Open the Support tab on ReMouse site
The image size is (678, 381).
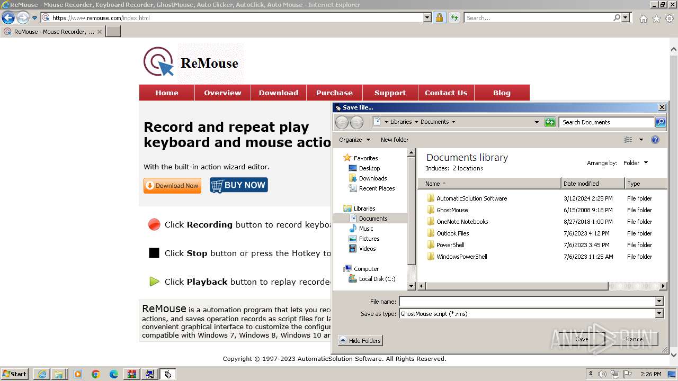click(x=390, y=93)
